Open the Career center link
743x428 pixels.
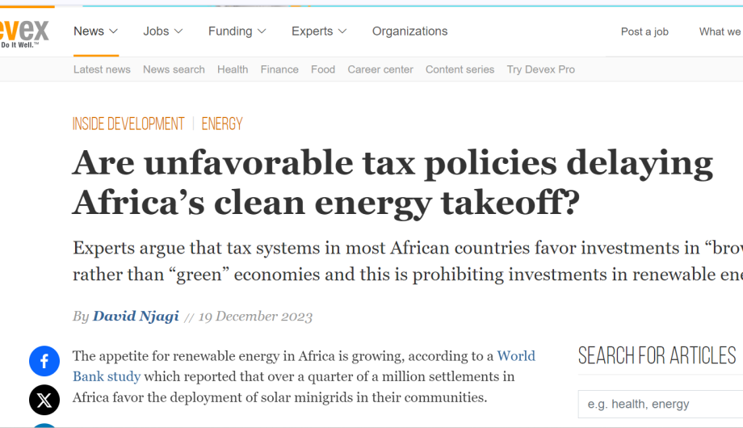coord(380,69)
